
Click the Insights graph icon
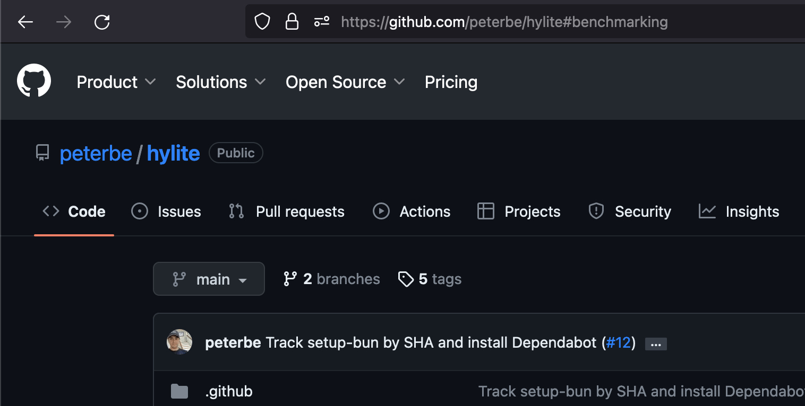707,211
